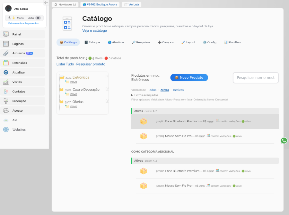Viewport: 289px width, 215px height.
Task: Collapse sidebar with back arrow icon
Action: 46,3
